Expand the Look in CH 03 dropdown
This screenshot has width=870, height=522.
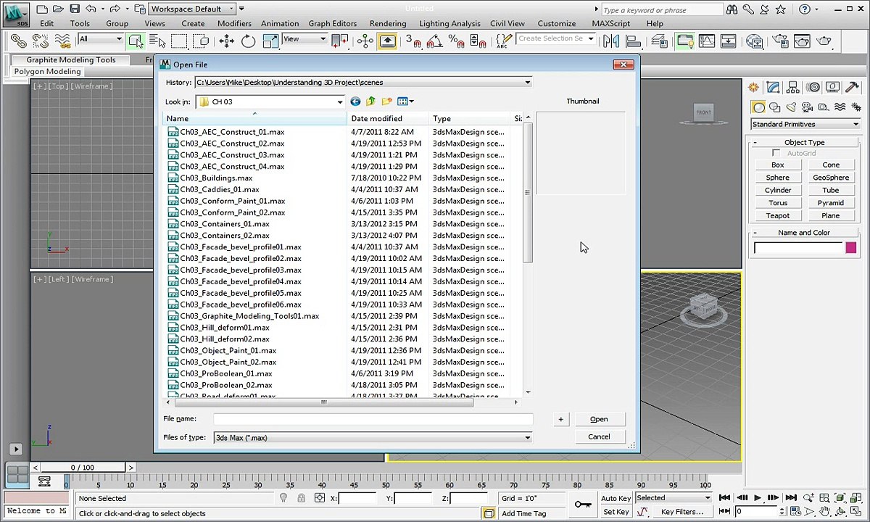pyautogui.click(x=339, y=102)
